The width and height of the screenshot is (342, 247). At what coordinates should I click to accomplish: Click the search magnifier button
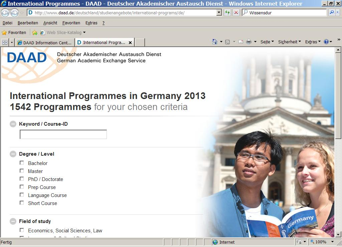(x=332, y=13)
